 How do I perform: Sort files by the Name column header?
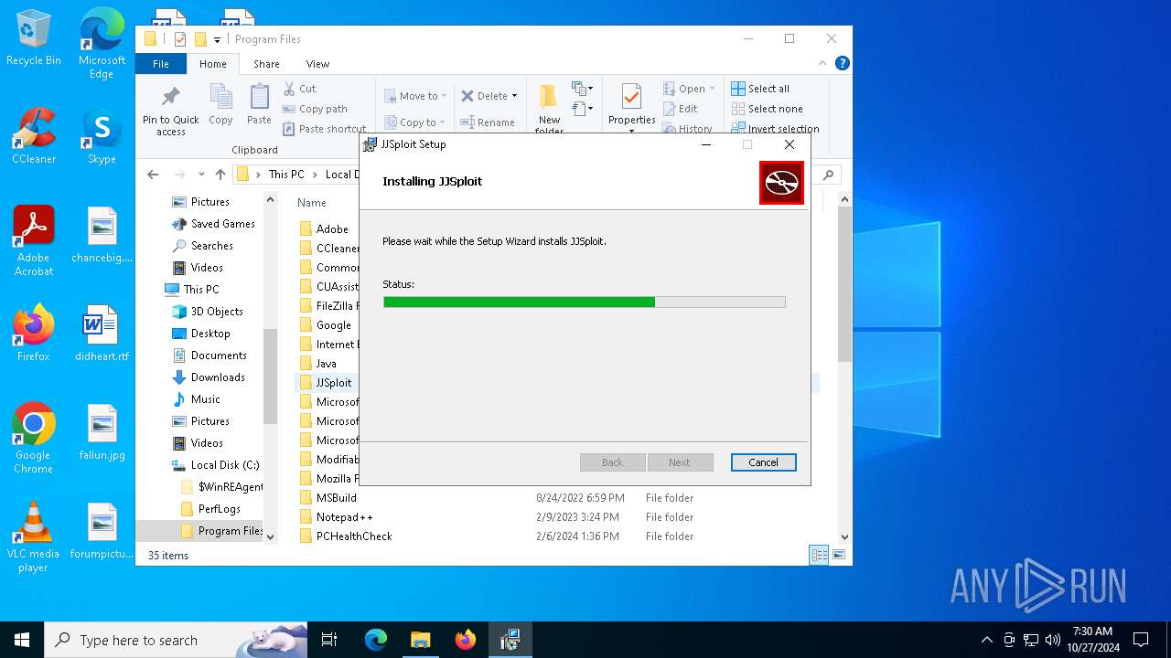[x=312, y=203]
